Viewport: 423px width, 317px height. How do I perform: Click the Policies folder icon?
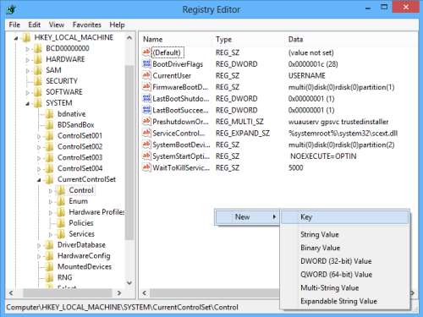coord(61,223)
